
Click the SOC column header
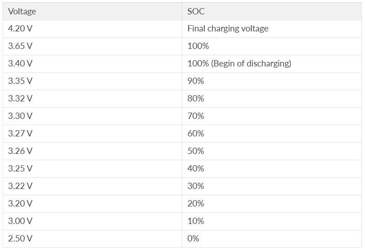(x=196, y=12)
